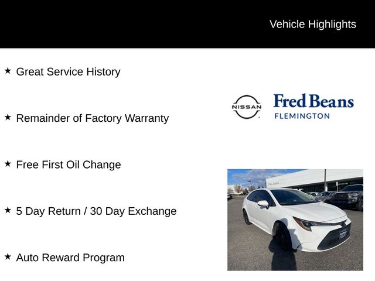The height and width of the screenshot is (281, 375).
Task: Click the white car's front wheel
Action: [282, 238]
